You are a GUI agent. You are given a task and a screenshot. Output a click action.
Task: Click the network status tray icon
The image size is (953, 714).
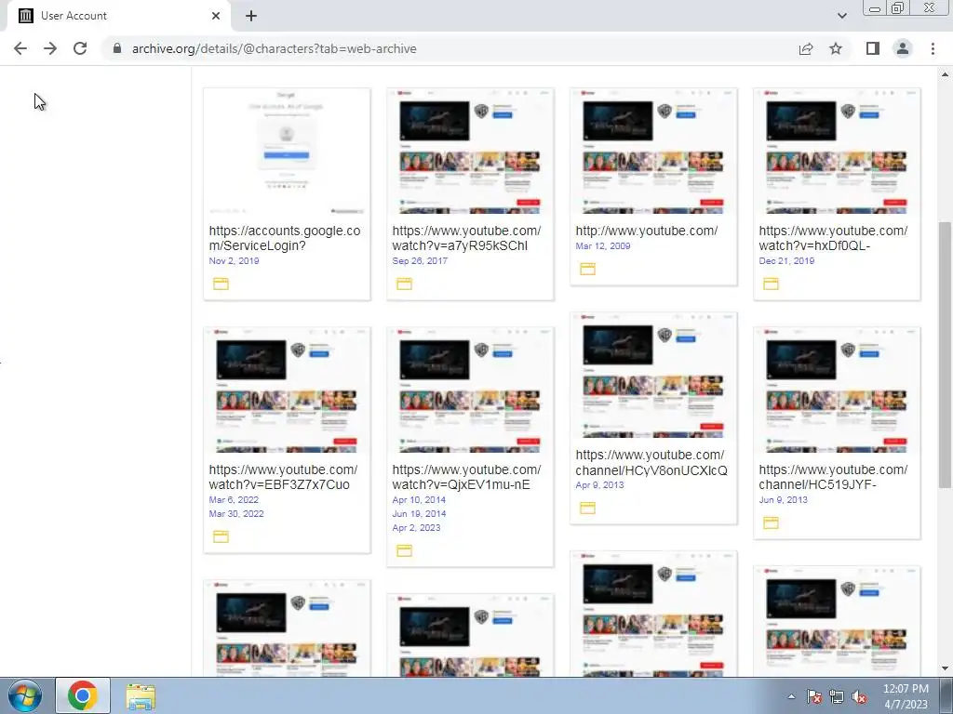pyautogui.click(x=837, y=696)
